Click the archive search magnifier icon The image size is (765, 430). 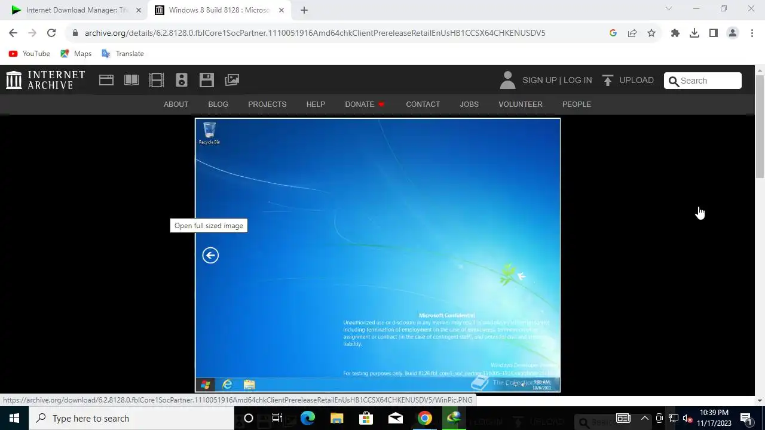point(674,81)
